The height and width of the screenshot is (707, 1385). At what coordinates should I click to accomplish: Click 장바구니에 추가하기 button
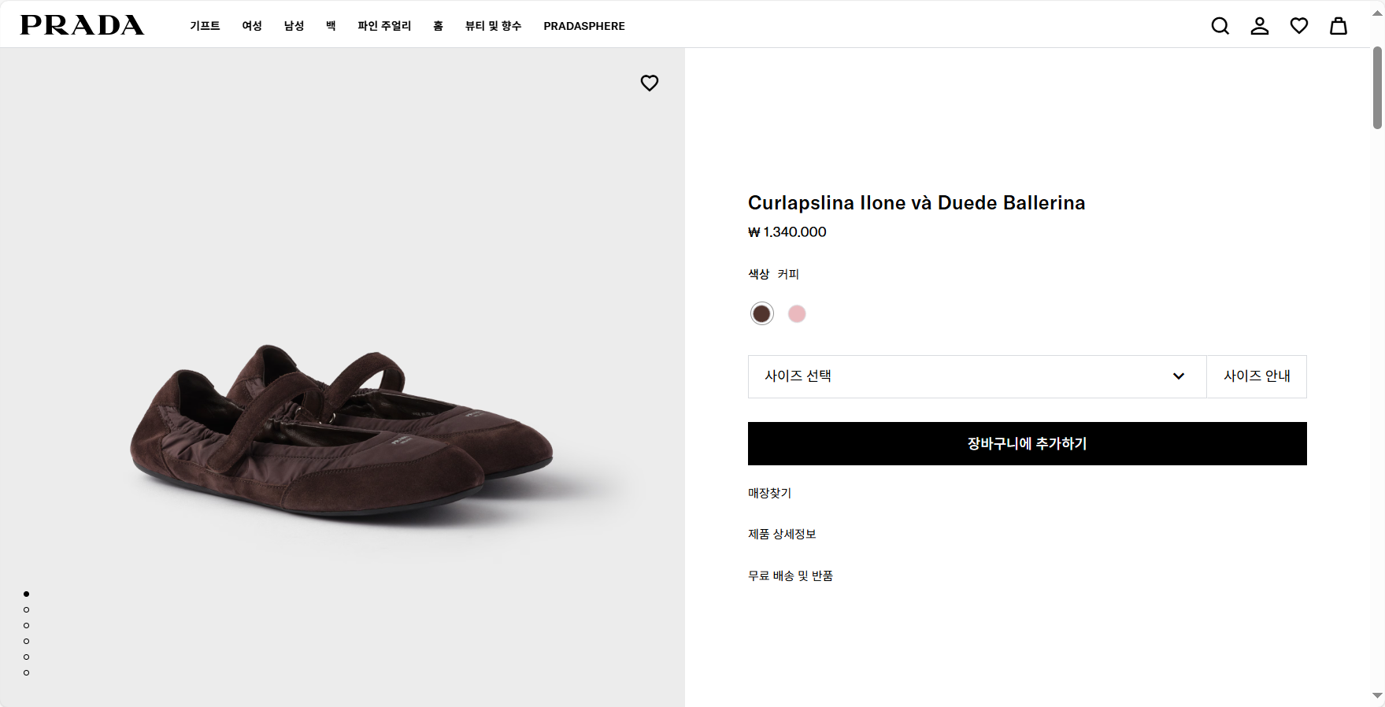(x=1027, y=443)
